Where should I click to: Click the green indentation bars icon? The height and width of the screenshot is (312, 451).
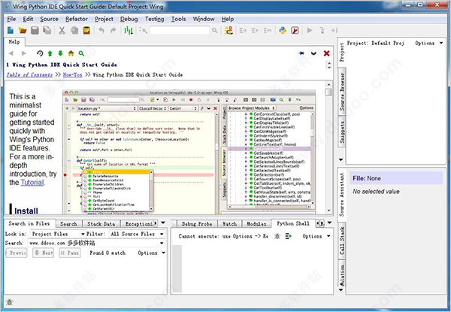(129, 30)
